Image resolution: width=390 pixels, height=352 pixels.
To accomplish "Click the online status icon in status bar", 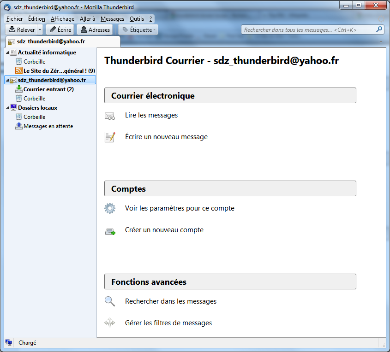I will (x=8, y=342).
